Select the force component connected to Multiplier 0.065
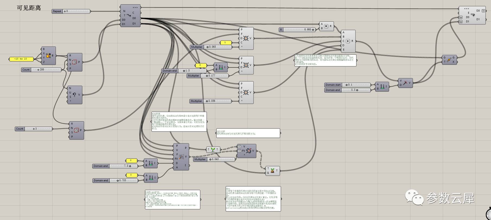Image resolution: width=491 pixels, height=220 pixels. click(x=246, y=38)
